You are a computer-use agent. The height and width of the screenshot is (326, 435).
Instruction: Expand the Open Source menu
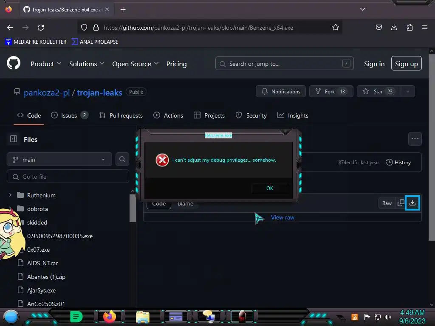pos(136,64)
